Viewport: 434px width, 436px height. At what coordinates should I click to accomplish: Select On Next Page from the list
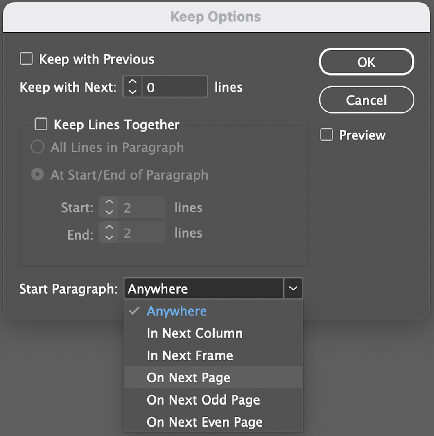213,378
